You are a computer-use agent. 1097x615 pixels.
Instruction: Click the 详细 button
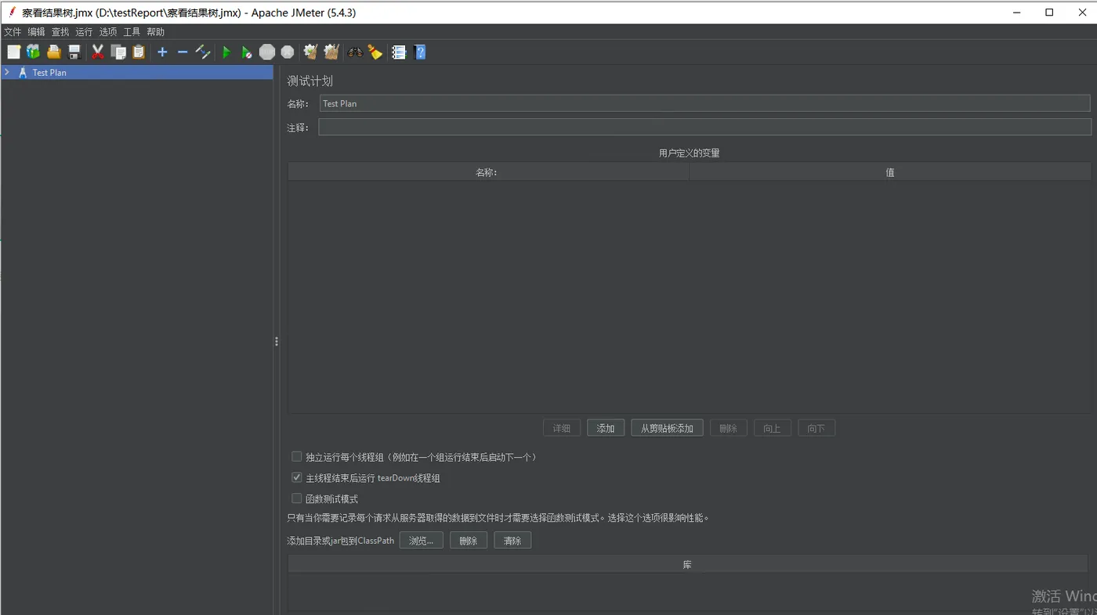[x=562, y=428]
